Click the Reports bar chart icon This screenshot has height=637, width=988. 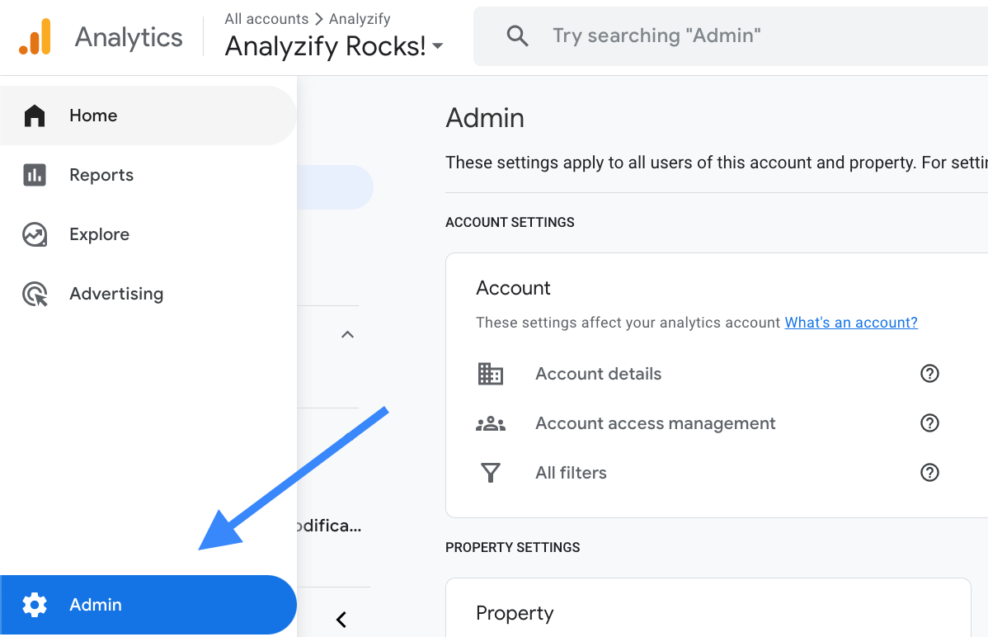(35, 175)
